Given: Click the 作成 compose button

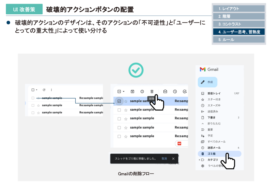Looking at the screenshot, I should (207, 82).
